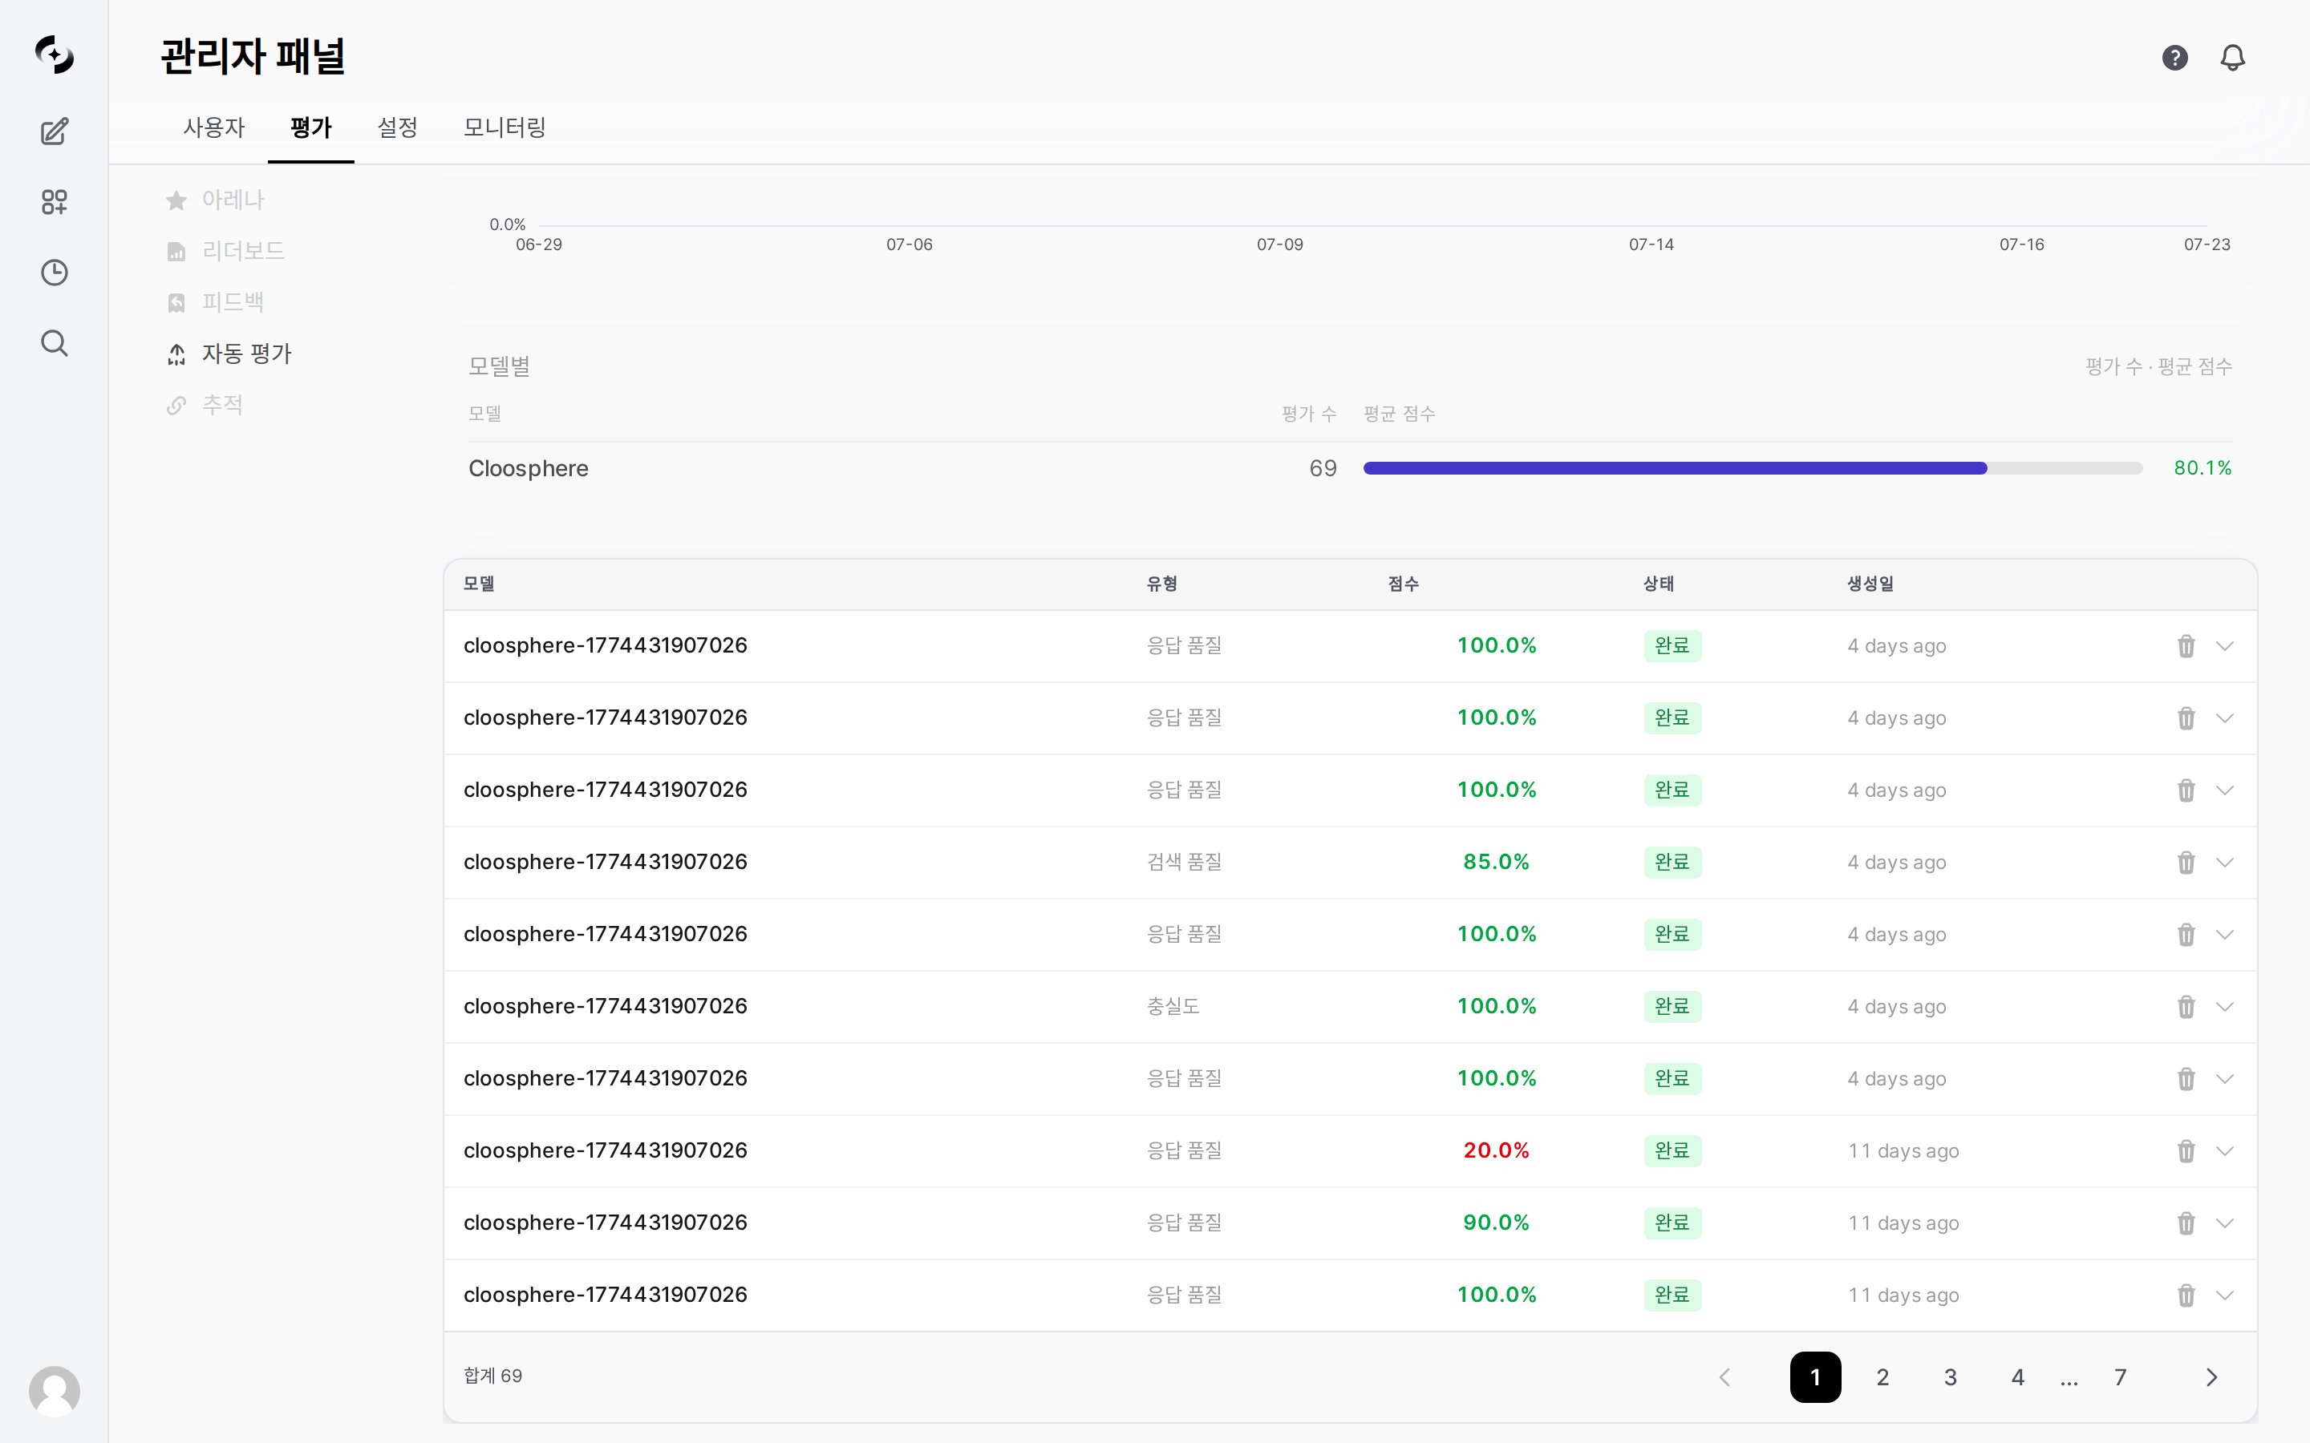This screenshot has width=2310, height=1443.
Task: Click the 모델별 section heading
Action: pos(499,366)
